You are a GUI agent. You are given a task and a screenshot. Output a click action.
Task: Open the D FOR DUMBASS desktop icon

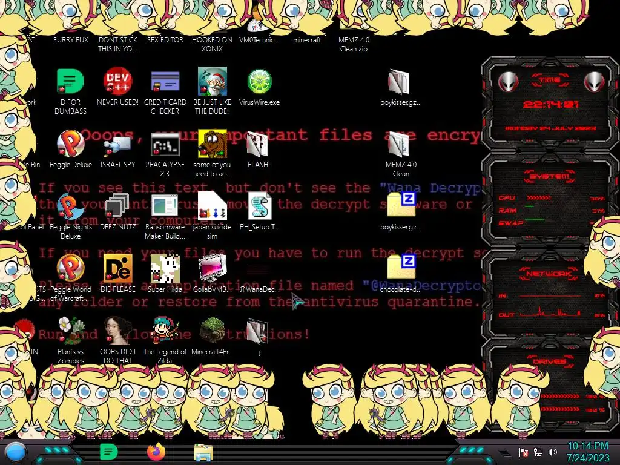pyautogui.click(x=70, y=82)
